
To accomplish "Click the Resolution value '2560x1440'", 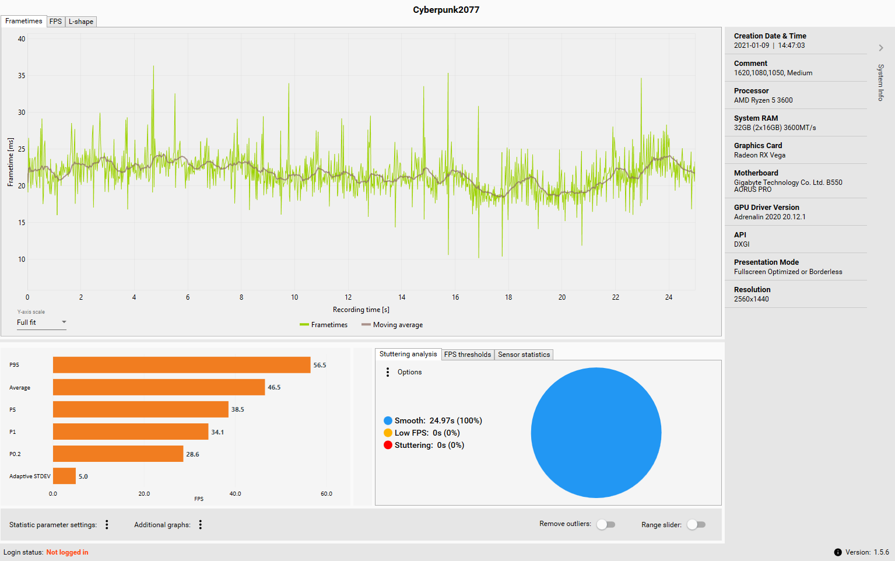I will [x=752, y=299].
